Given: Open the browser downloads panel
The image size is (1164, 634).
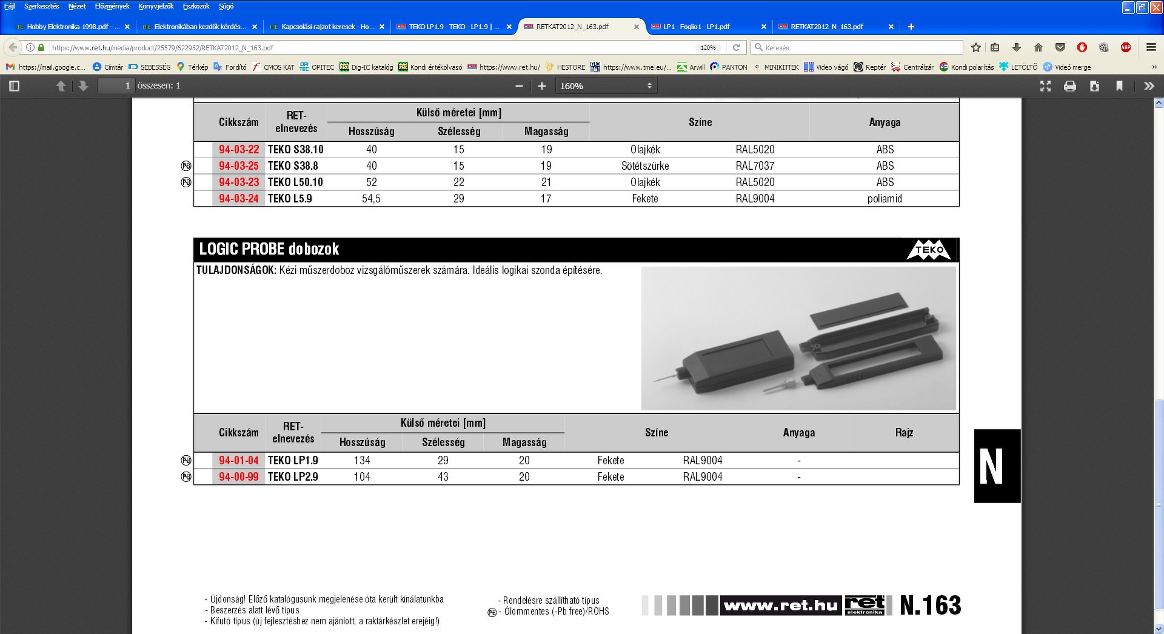Looking at the screenshot, I should click(1017, 47).
